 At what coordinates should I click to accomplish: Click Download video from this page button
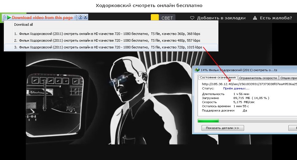[x=40, y=17]
